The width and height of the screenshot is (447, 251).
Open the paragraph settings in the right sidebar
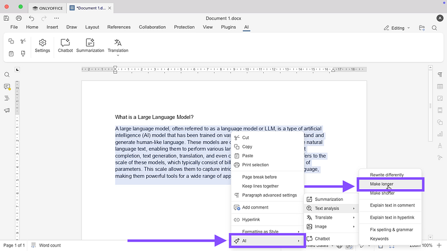pyautogui.click(x=440, y=75)
